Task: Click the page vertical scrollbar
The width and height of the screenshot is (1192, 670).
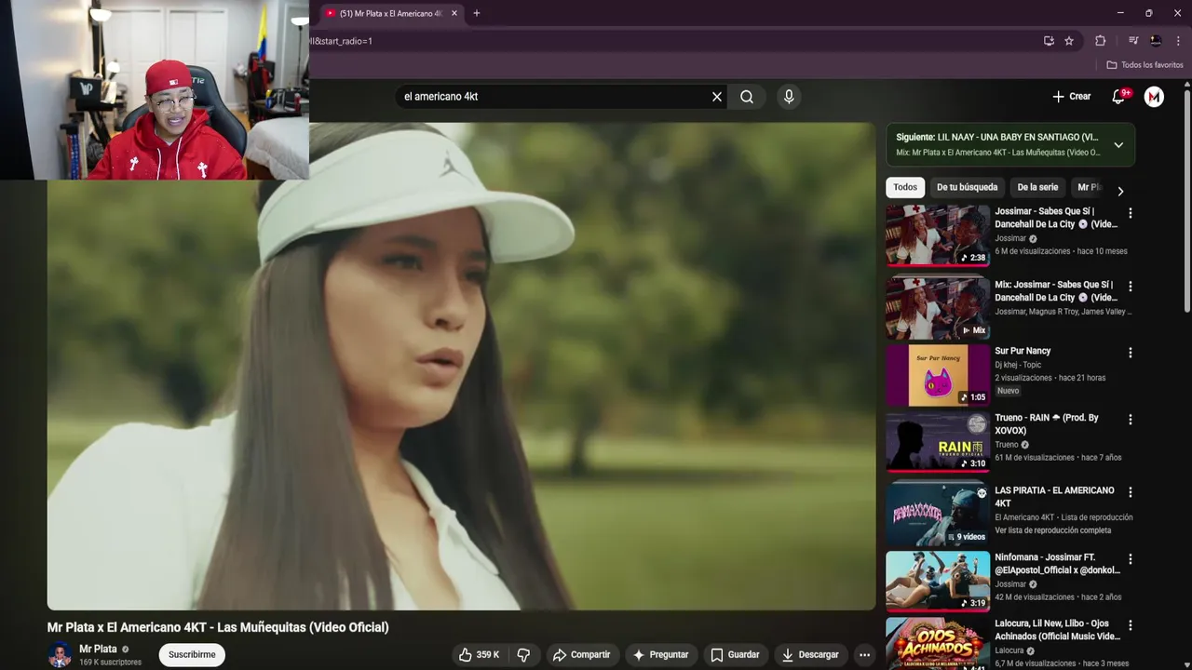Action: (1186, 200)
